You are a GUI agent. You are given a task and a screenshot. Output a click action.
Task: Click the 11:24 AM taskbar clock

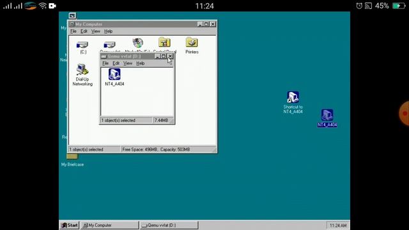click(338, 226)
